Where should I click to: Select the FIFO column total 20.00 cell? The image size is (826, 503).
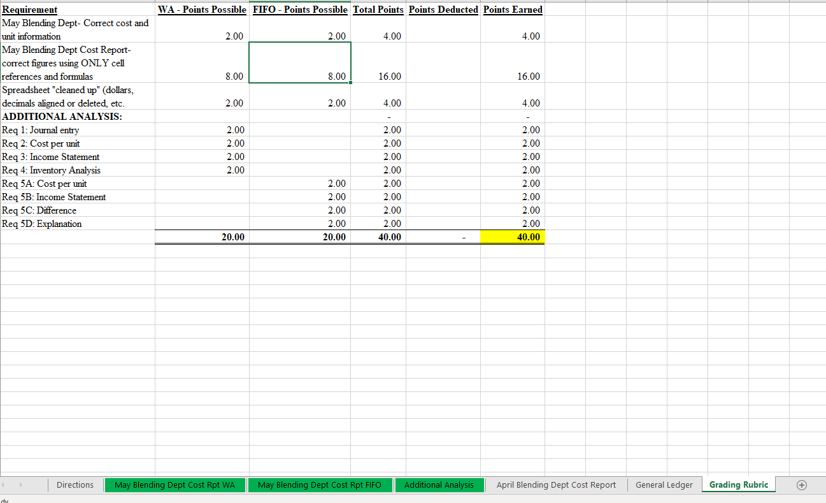coord(300,237)
